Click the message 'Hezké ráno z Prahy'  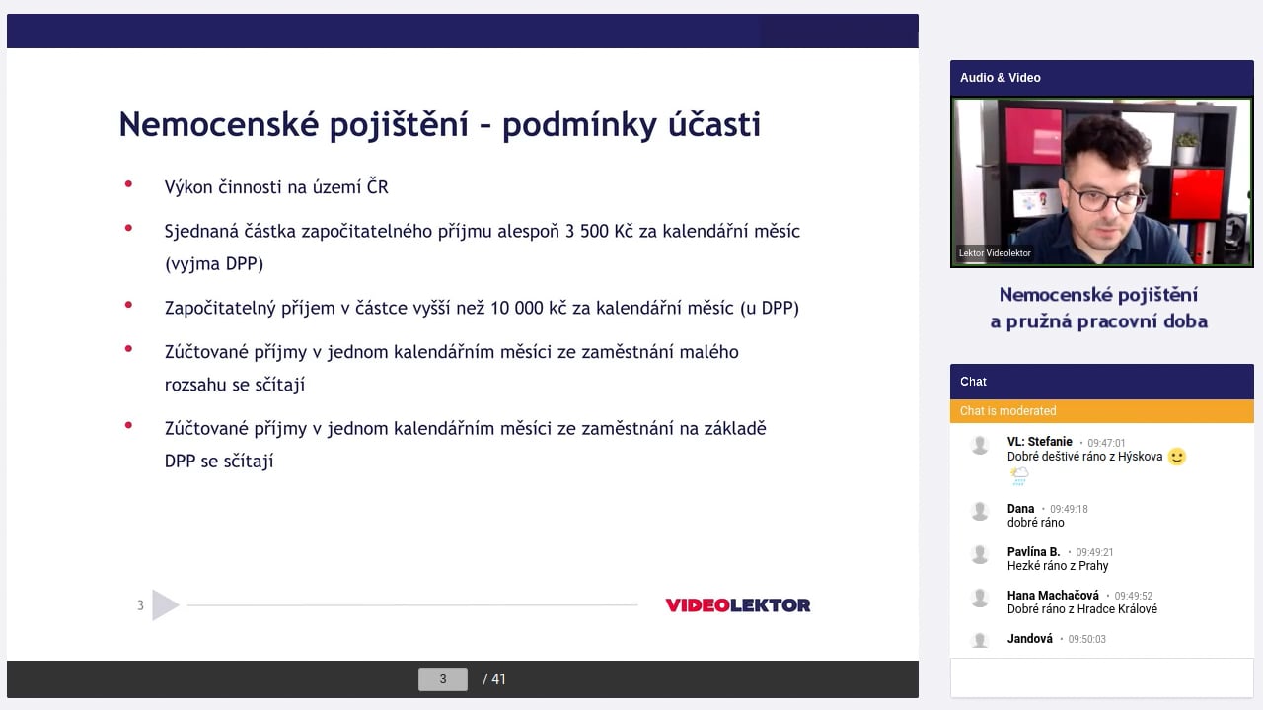point(1058,566)
